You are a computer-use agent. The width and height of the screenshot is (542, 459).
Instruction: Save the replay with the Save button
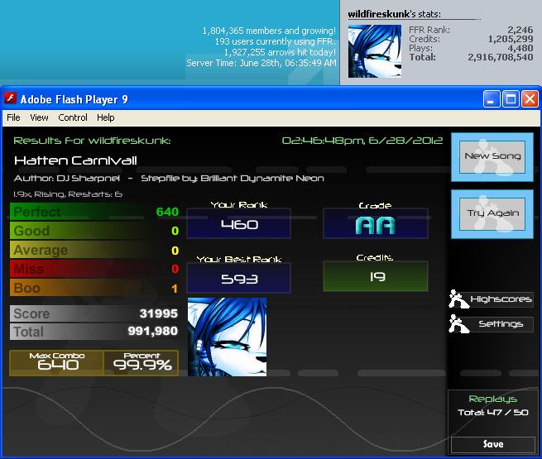point(493,444)
